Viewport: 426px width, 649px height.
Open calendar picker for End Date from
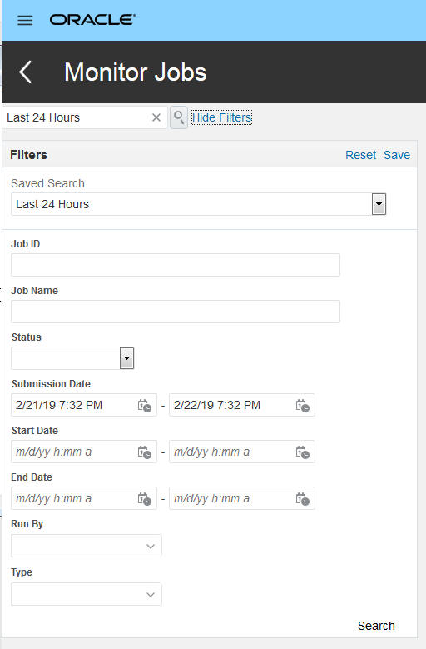(145, 499)
